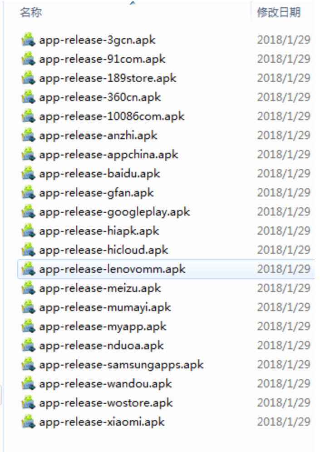The image size is (325, 452).
Task: Click the 修改日期 column header
Action: click(279, 13)
